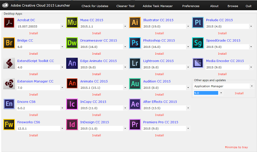Open the Check for Updates menu
This screenshot has height=152, width=257.
[95, 6]
